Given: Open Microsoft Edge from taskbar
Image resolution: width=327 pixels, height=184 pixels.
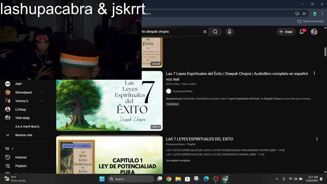Looking at the screenshot, I should tap(206, 179).
